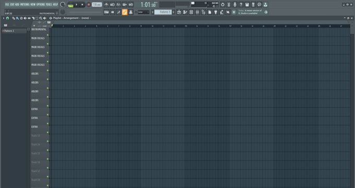355x188 pixels.
Task: Click the export render icon
Action: pyautogui.click(x=253, y=5)
